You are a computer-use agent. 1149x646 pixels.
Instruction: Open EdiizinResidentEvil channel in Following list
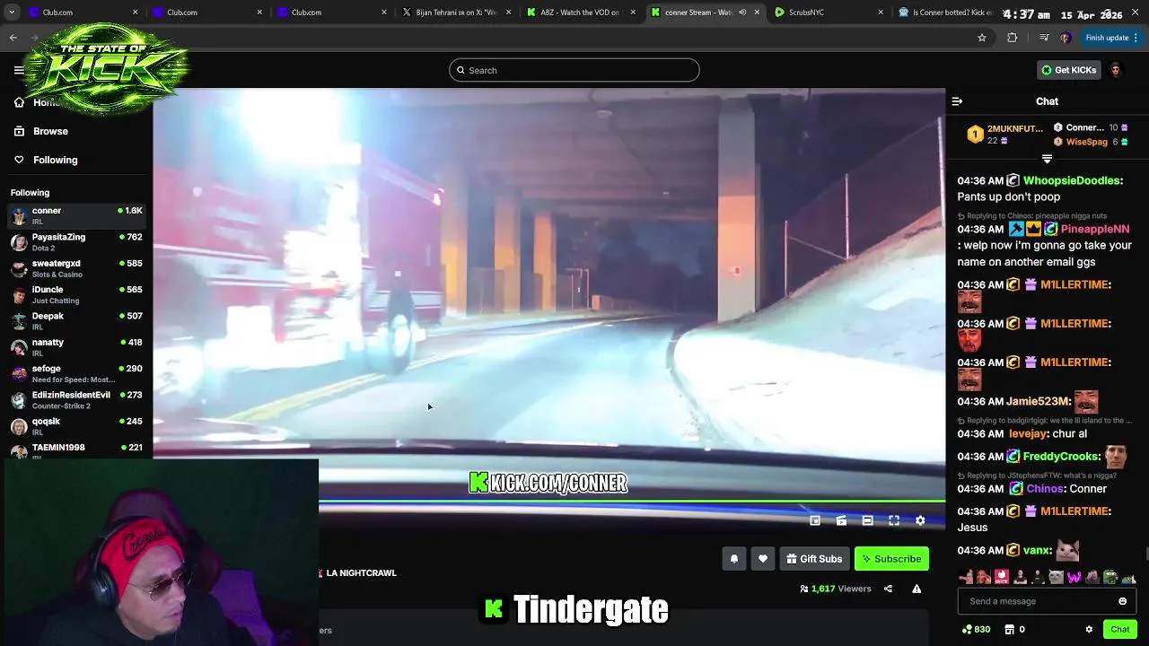(76, 400)
